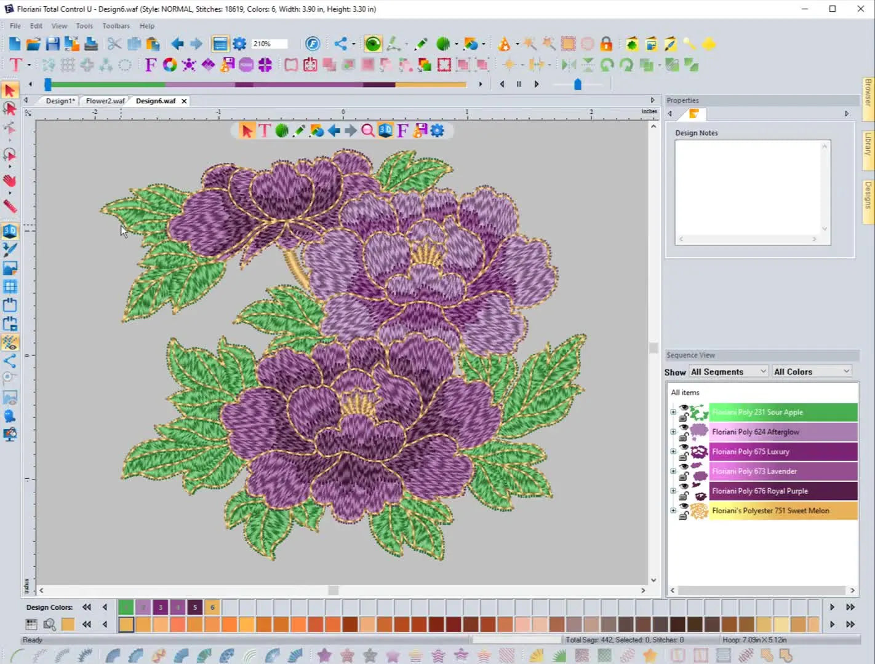Open the Tools menu
The height and width of the screenshot is (664, 875).
[x=84, y=26]
